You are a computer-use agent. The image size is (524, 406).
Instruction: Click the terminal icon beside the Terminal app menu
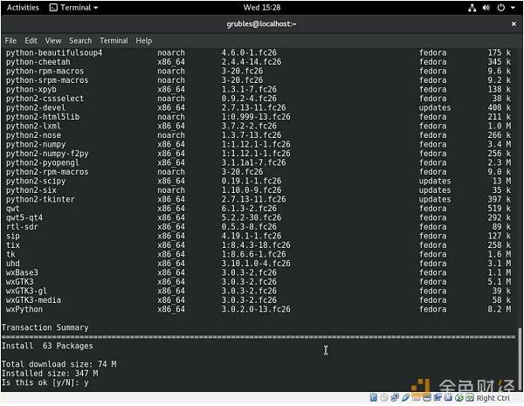(x=53, y=7)
